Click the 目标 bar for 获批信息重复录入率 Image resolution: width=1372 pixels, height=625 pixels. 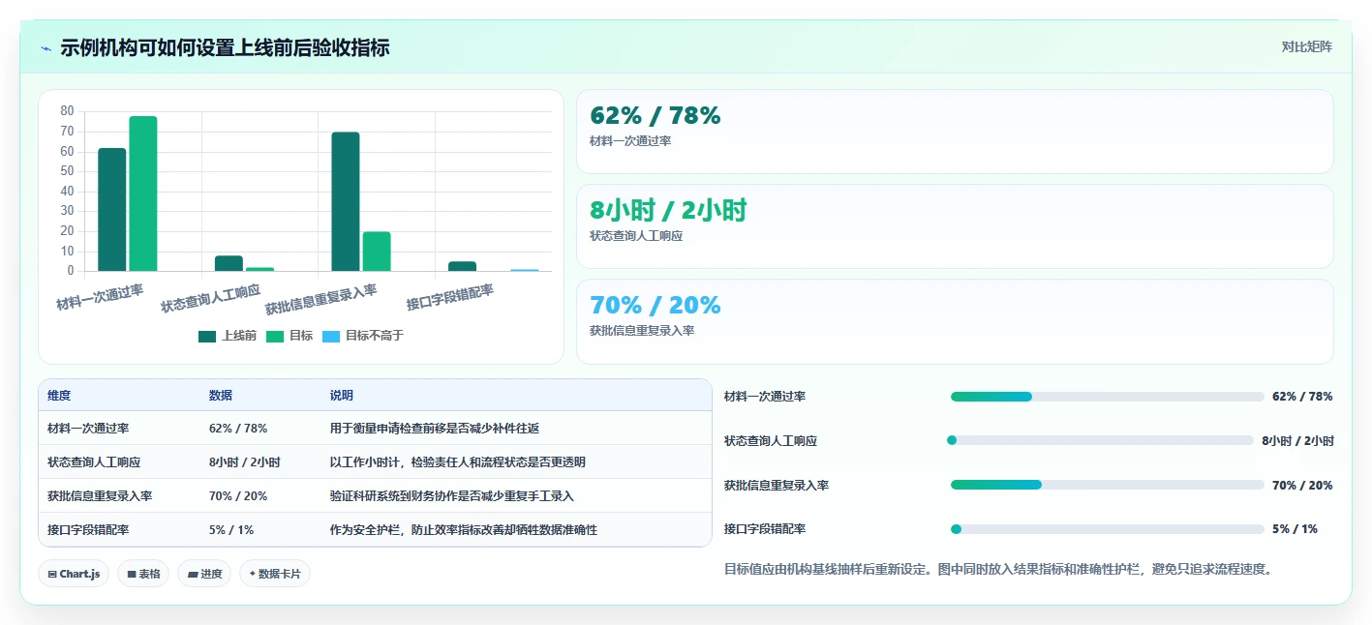377,252
